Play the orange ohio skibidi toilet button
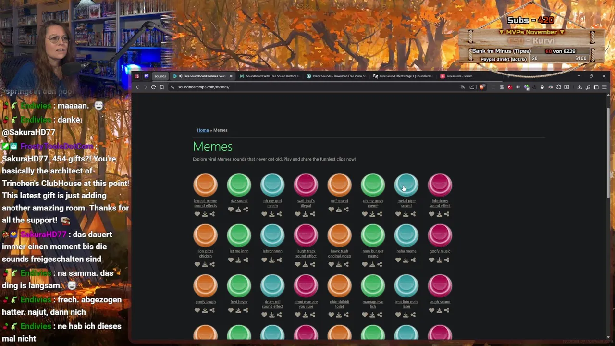615x346 pixels. pyautogui.click(x=339, y=286)
